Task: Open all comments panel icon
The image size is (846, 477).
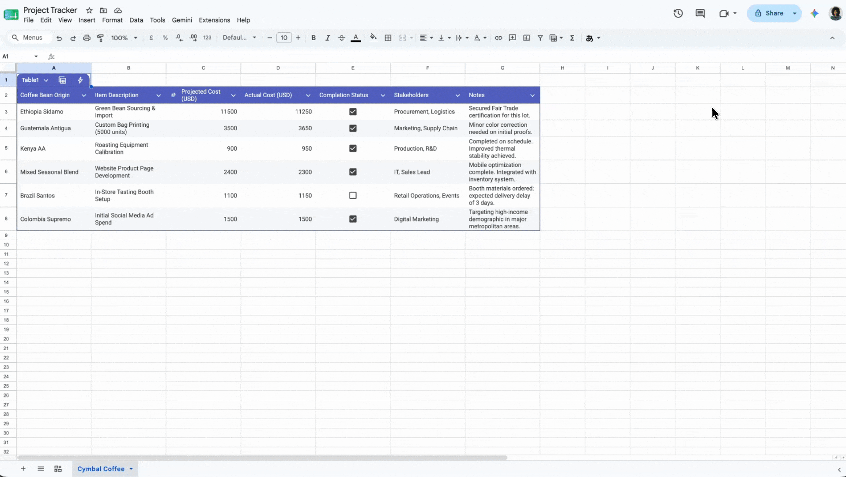Action: tap(700, 13)
